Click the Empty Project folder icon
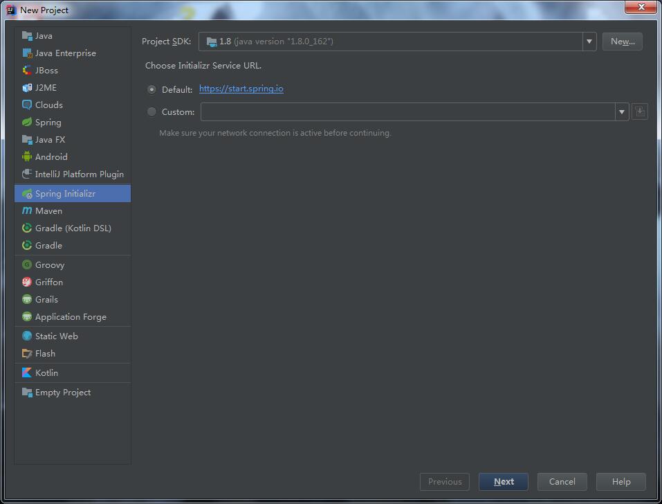Viewport: 662px width, 504px height. pyautogui.click(x=27, y=393)
